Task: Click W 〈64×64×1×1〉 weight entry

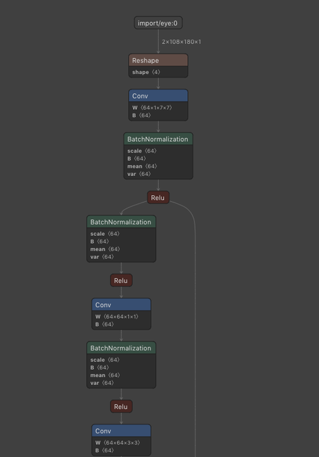Action: pos(117,316)
